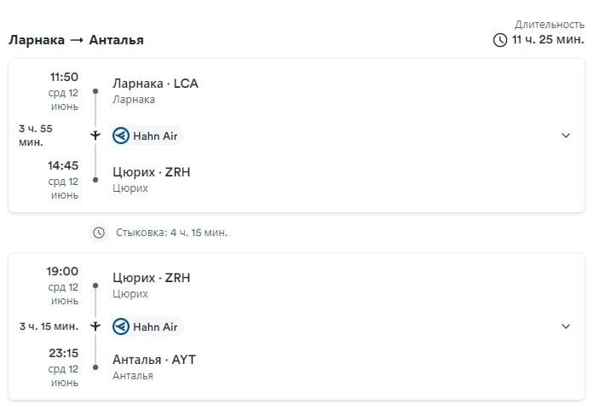Image resolution: width=600 pixels, height=410 pixels.
Task: Click the Стыковка: 4 ч. 15 мин. label
Action: pos(171,232)
